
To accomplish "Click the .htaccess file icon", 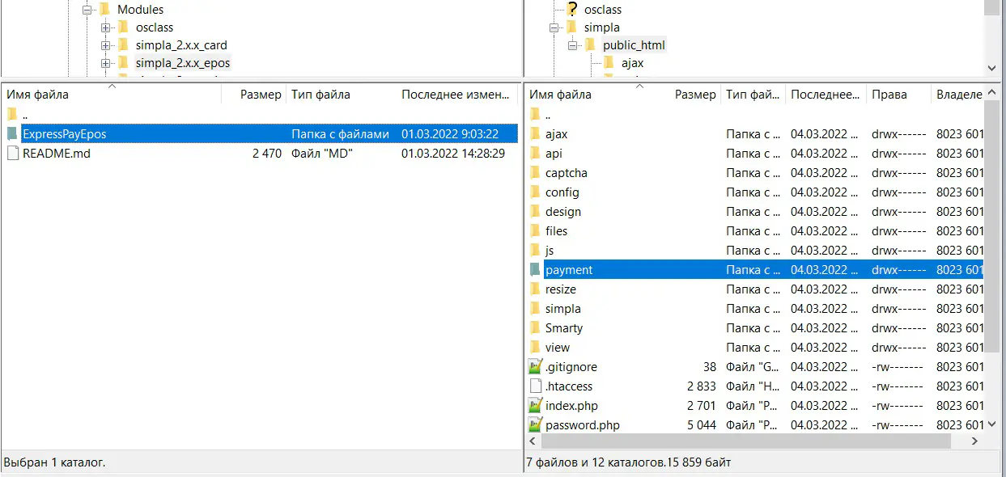I will click(535, 386).
